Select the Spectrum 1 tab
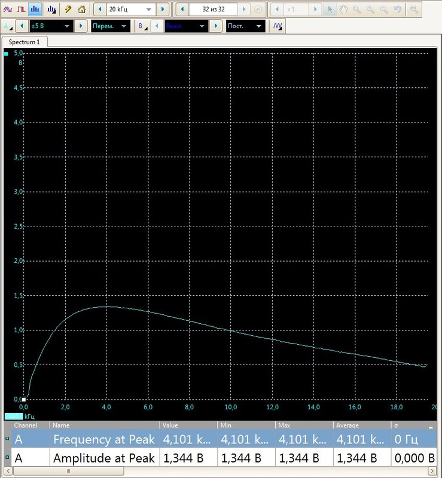 pyautogui.click(x=25, y=42)
